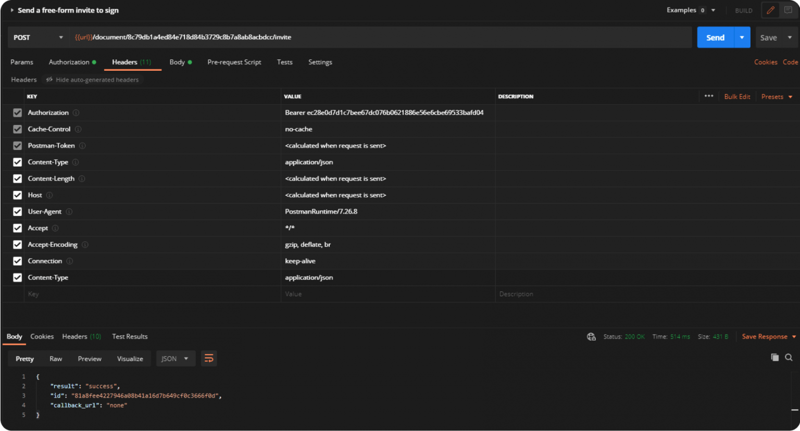
Task: Click the Bulk Edit link
Action: 737,97
